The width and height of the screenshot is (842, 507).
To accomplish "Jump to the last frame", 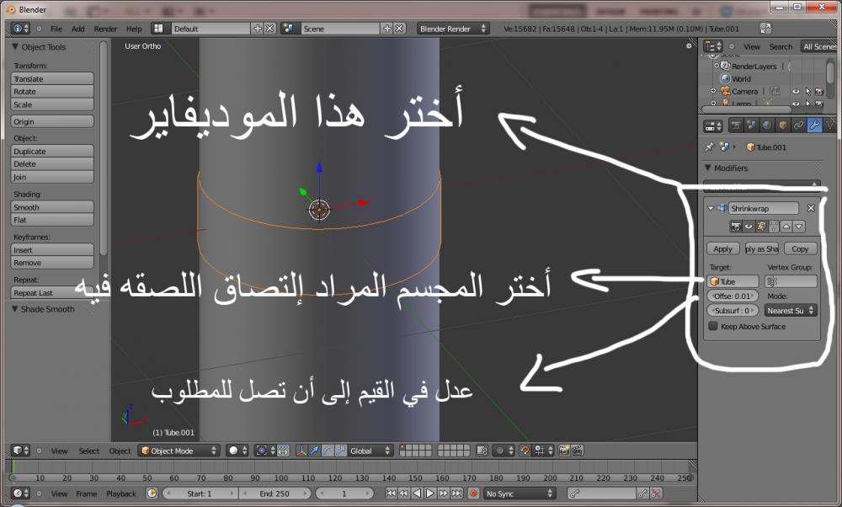I will tap(457, 493).
